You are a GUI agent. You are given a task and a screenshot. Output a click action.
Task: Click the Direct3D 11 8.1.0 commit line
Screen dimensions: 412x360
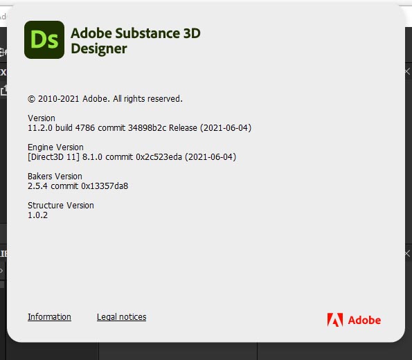point(132,157)
